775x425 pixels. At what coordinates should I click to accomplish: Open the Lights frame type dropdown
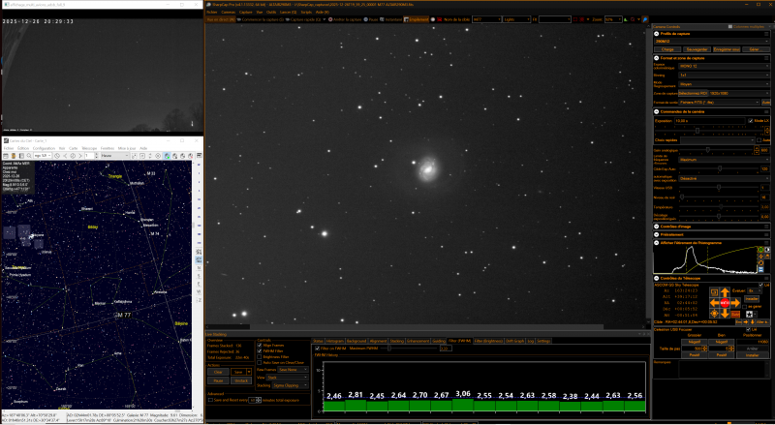click(x=516, y=19)
